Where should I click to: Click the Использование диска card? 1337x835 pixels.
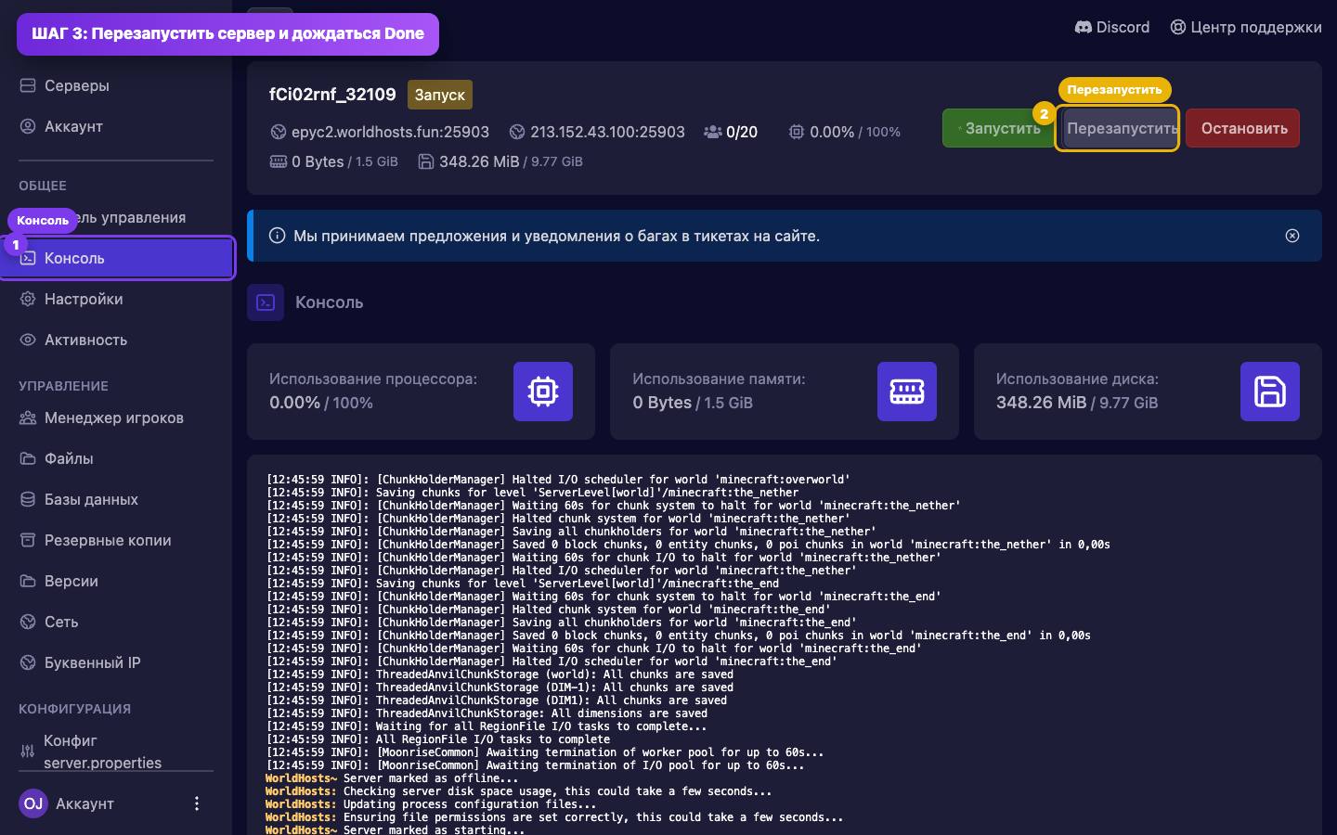pos(1148,392)
